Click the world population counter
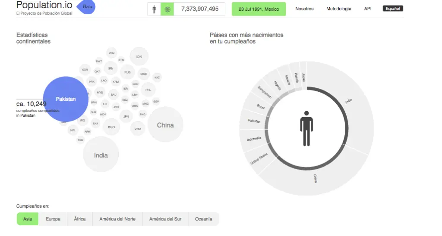Screen dimensions: 442x236 pyautogui.click(x=200, y=9)
